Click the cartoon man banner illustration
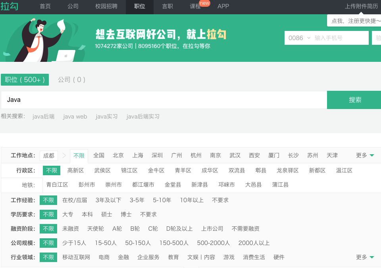 pos(44,39)
